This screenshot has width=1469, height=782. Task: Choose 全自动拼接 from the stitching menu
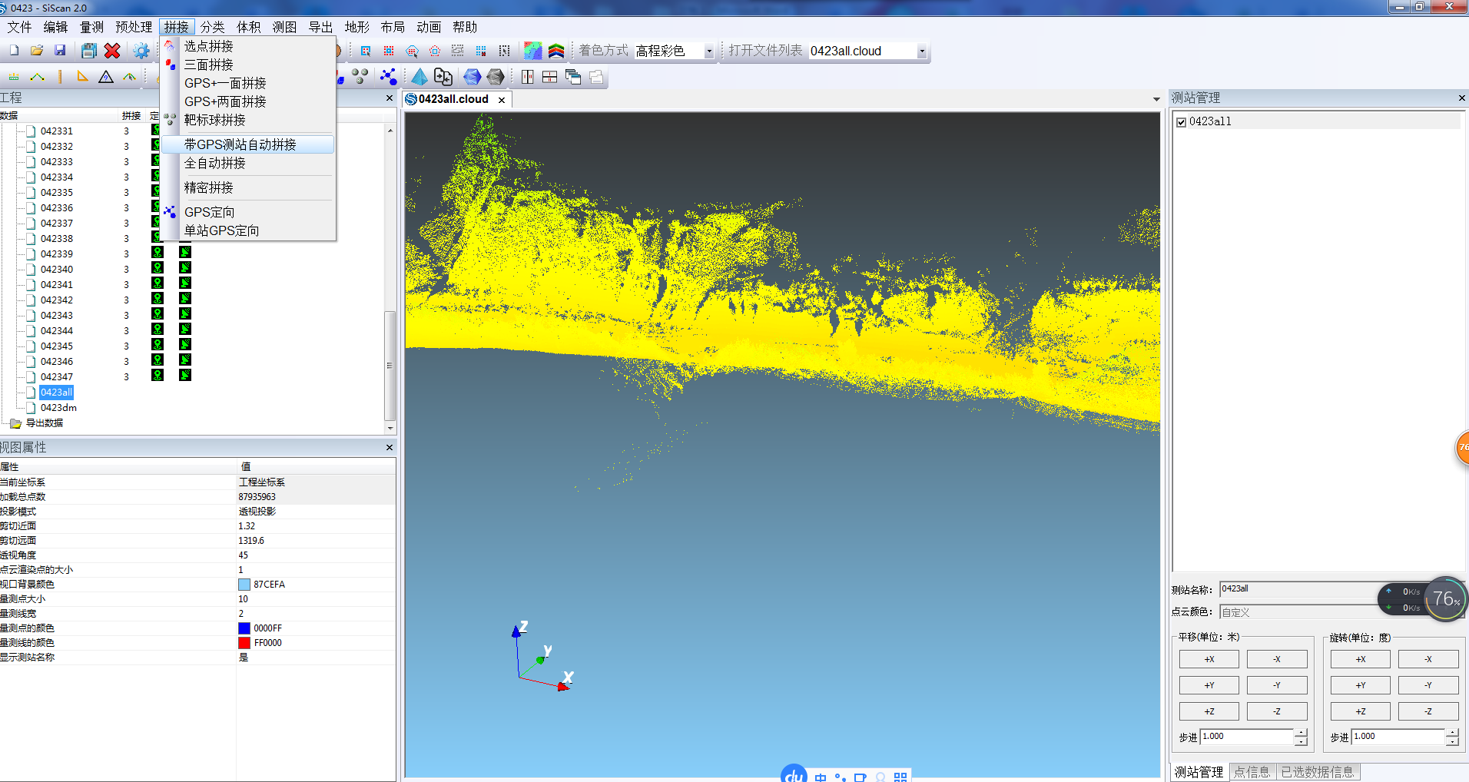click(x=215, y=164)
